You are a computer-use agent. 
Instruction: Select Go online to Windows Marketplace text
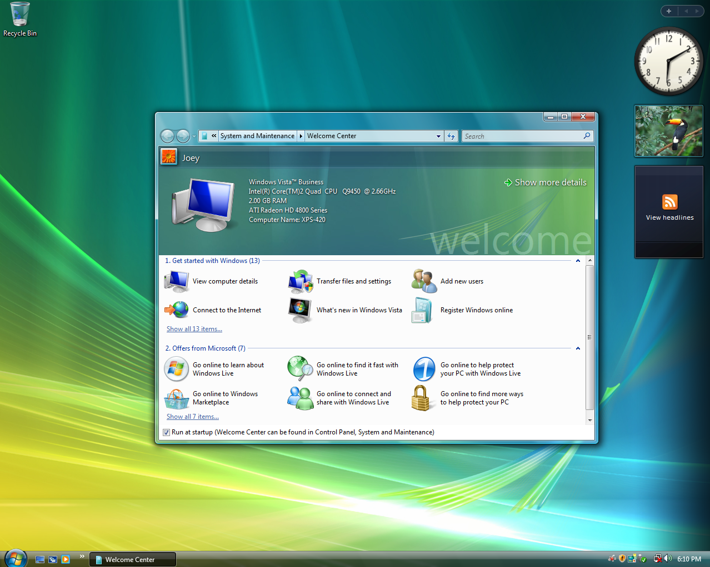(x=225, y=398)
